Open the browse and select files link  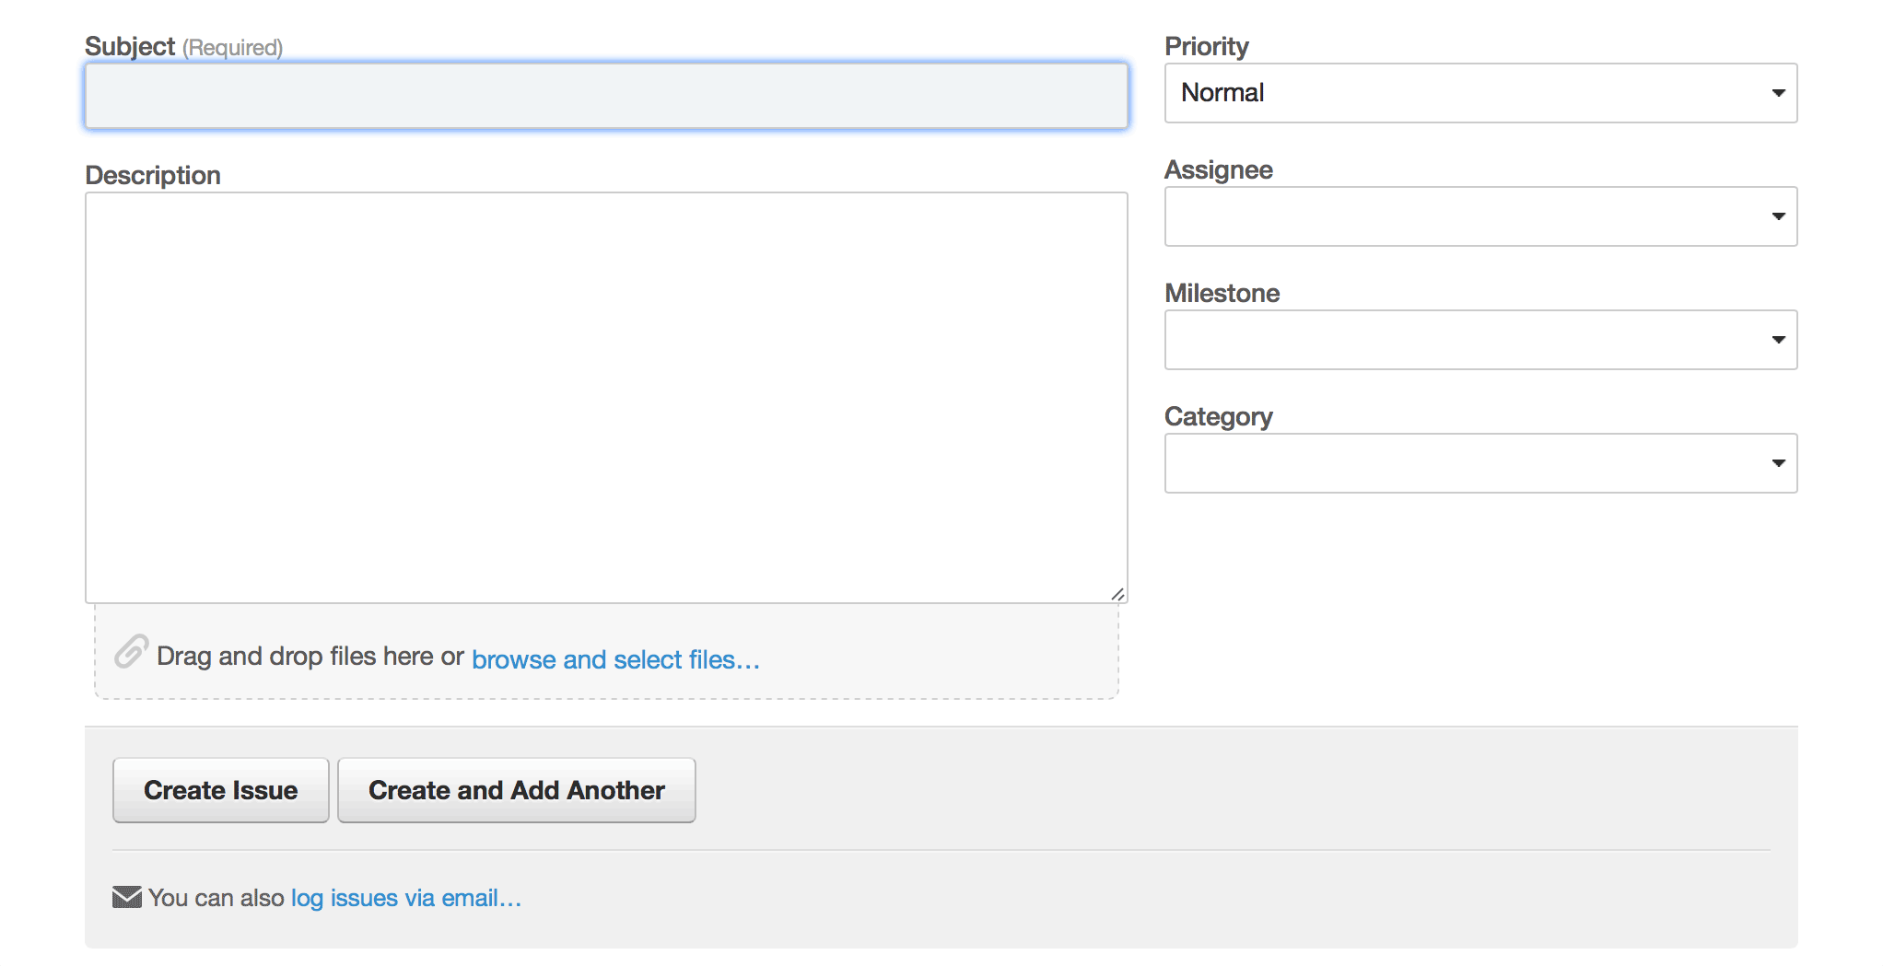point(615,659)
